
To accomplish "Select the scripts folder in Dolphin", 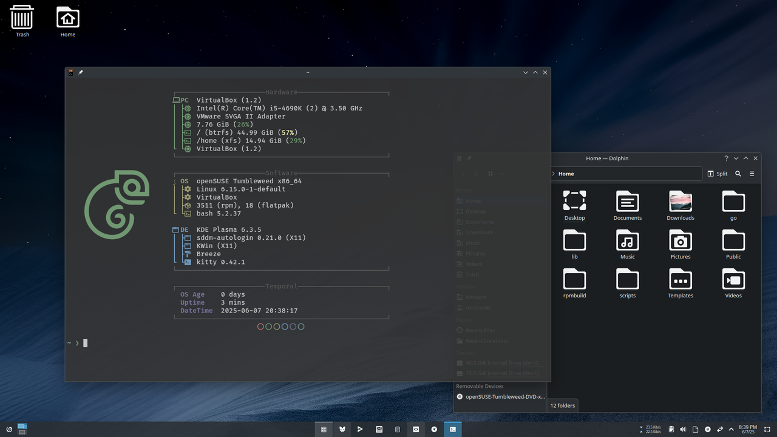I will [627, 283].
